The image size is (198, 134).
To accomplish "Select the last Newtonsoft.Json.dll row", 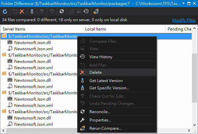I will pyautogui.click(x=32, y=118).
